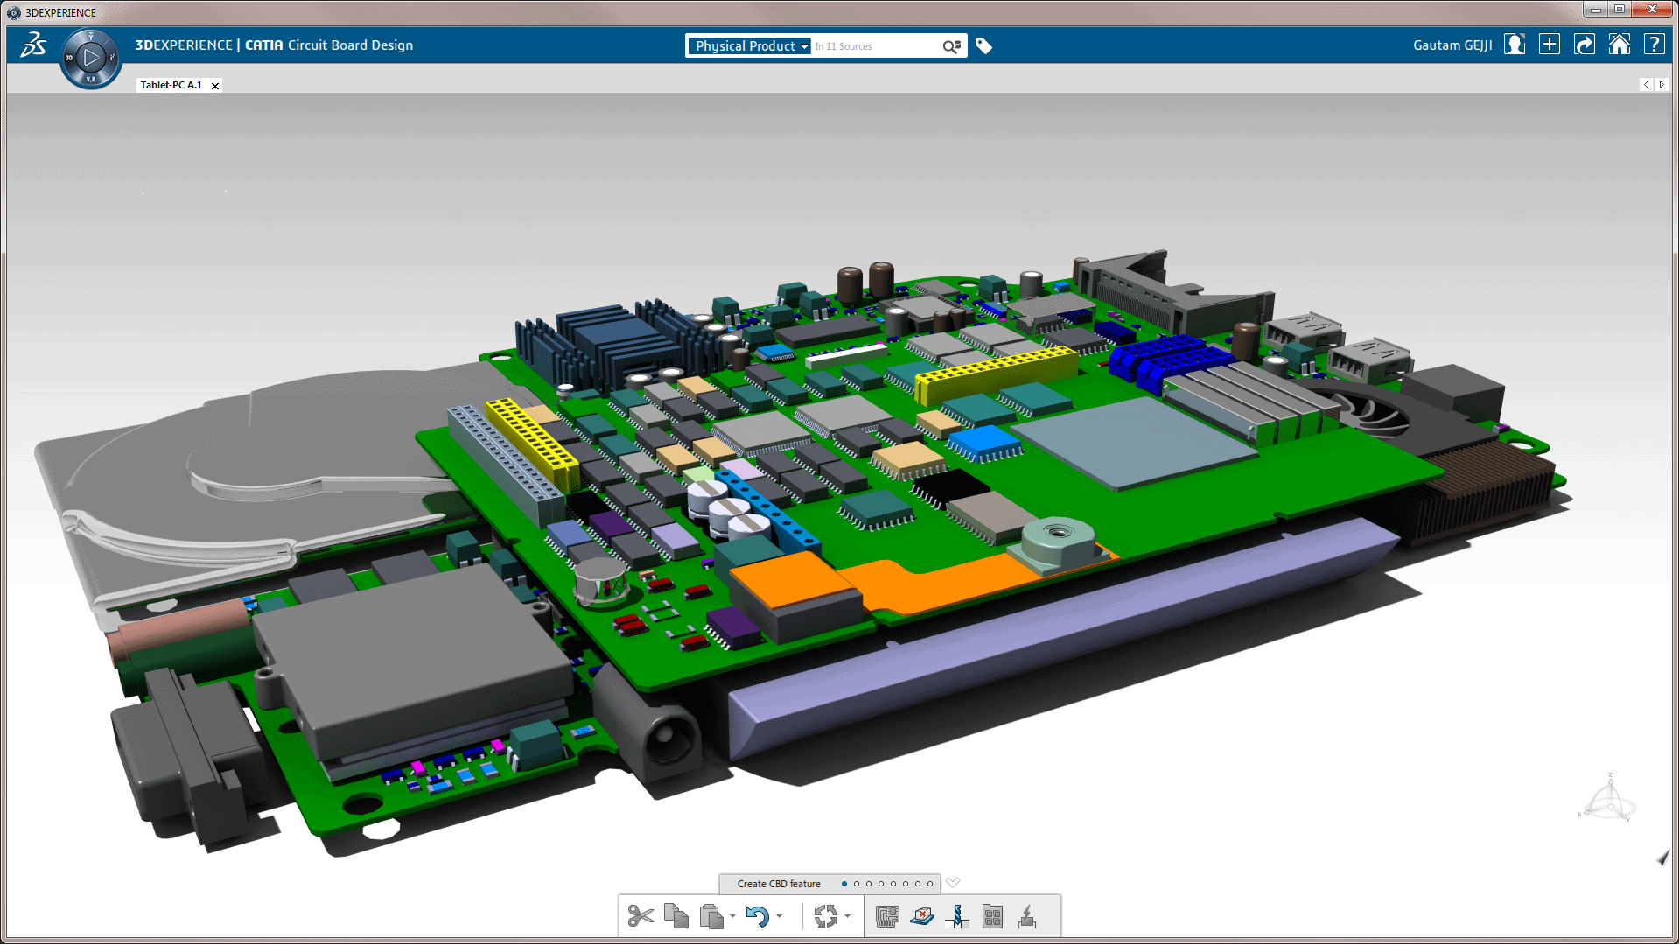Enable the CBD feature step indicator dot
This screenshot has height=945, width=1680.
[844, 883]
